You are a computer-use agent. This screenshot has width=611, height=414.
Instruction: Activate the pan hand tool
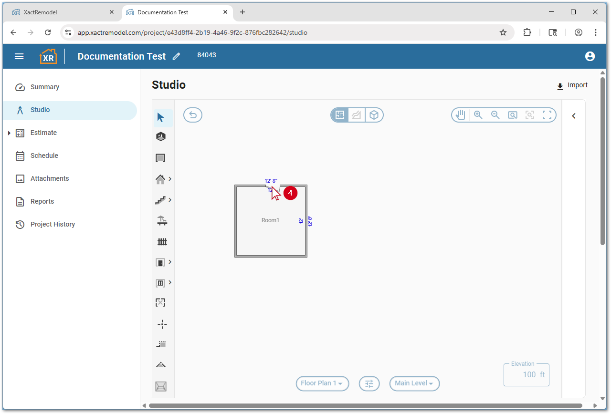[x=460, y=115]
